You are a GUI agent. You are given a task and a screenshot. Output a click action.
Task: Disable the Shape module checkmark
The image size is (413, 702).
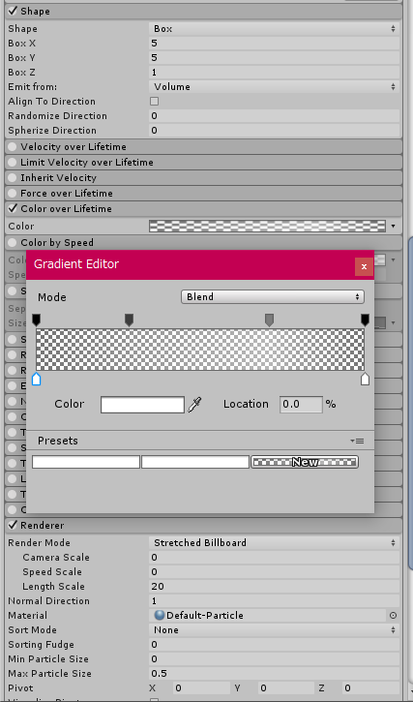[13, 11]
